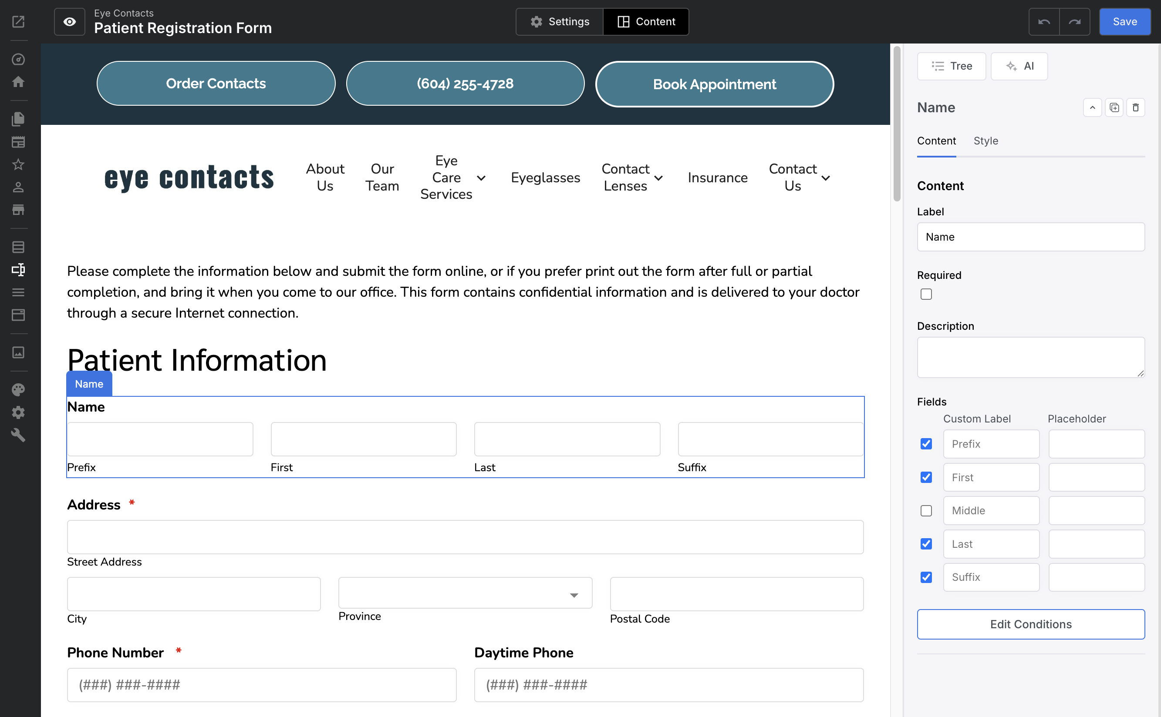The height and width of the screenshot is (717, 1161).
Task: Enable the Middle name field checkbox
Action: (x=926, y=511)
